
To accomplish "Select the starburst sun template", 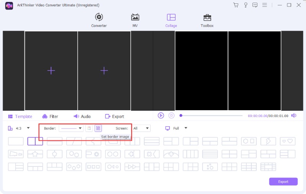I will click(93, 154).
